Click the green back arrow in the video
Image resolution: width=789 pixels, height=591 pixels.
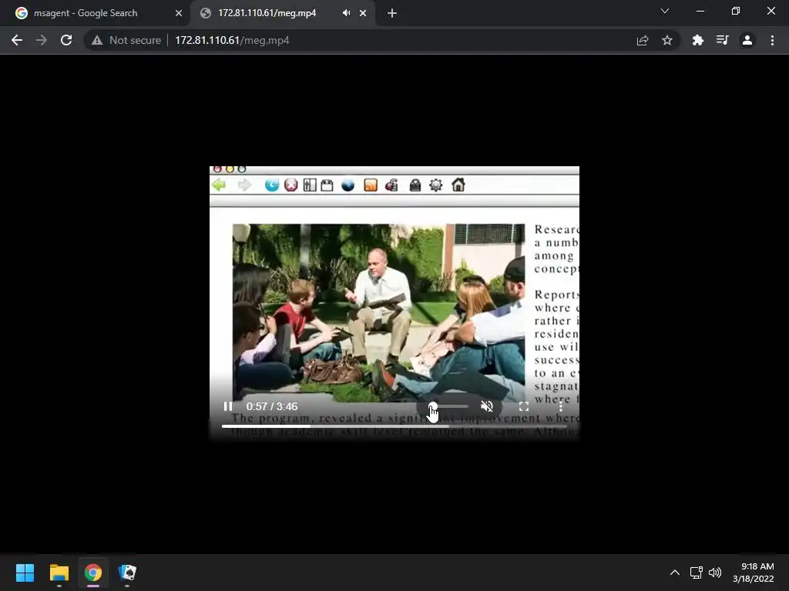(220, 185)
